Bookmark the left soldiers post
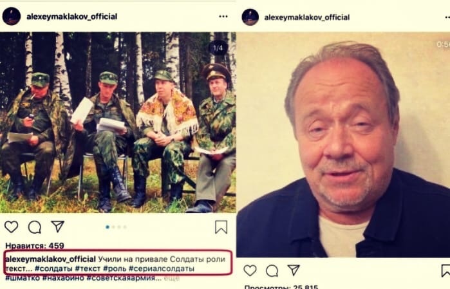This screenshot has height=289, width=450. click(221, 227)
